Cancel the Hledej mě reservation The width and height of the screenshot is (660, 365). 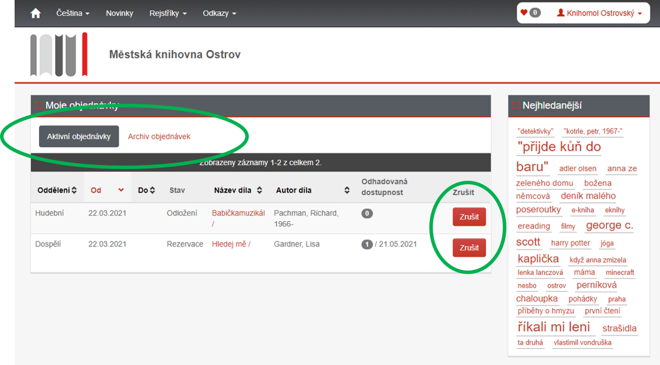[469, 248]
